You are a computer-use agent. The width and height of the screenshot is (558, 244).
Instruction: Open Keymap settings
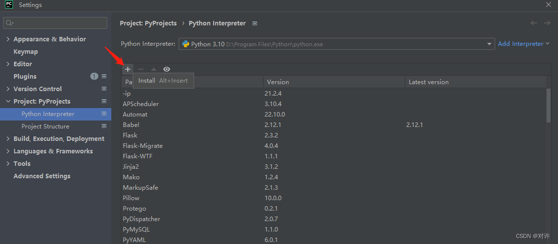[25, 51]
